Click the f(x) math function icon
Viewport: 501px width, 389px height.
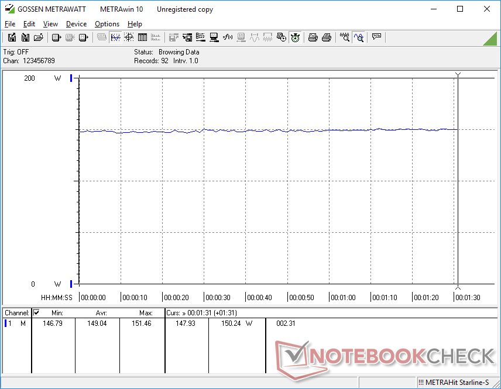(228, 37)
